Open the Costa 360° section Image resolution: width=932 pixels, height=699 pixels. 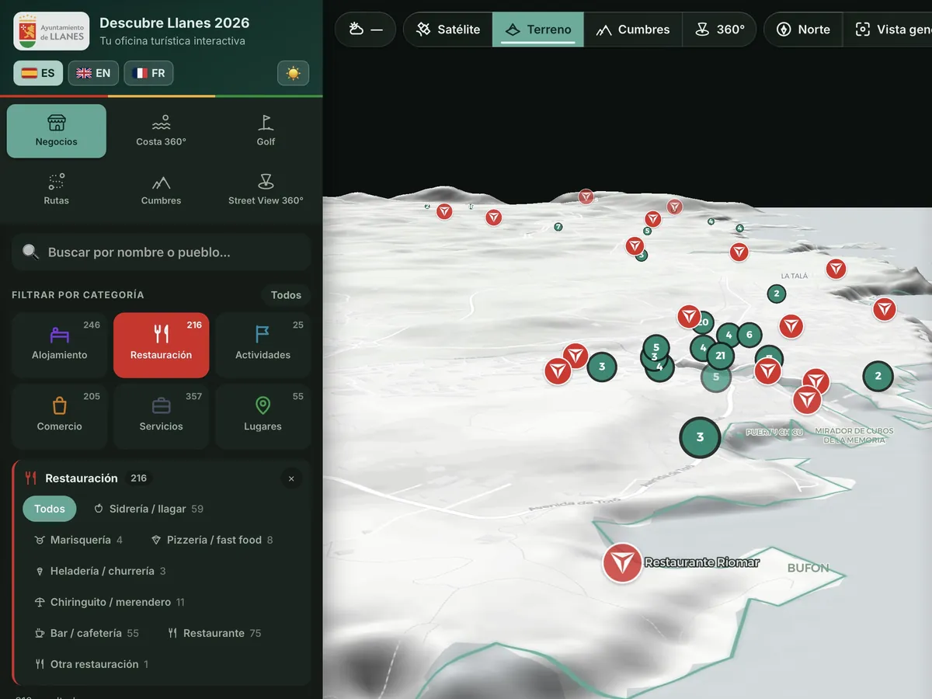click(161, 131)
